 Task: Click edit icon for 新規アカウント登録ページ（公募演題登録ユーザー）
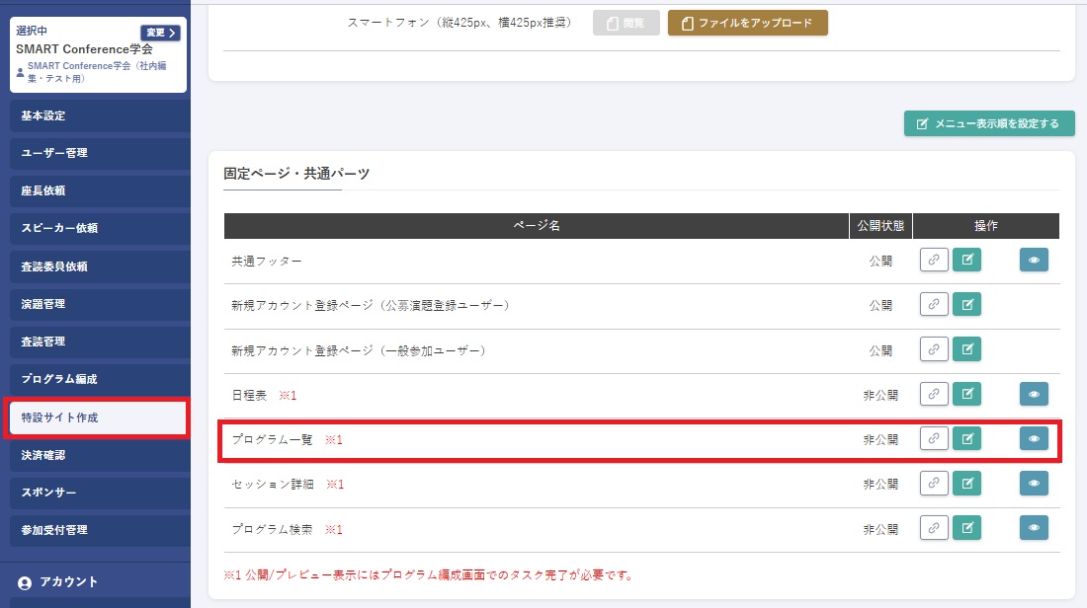point(966,305)
